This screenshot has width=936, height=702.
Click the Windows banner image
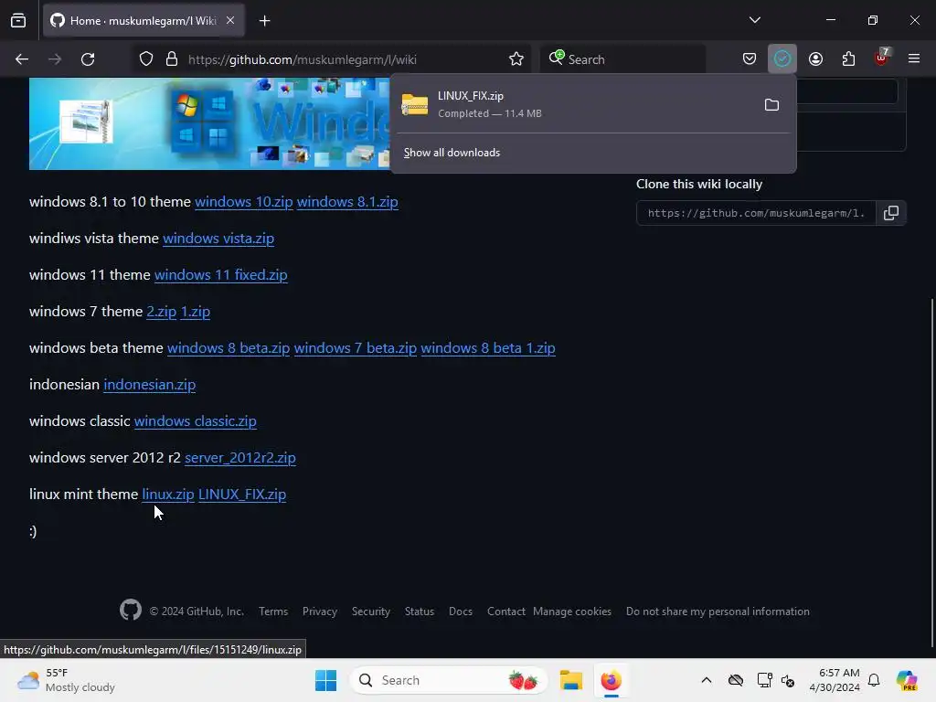210,123
